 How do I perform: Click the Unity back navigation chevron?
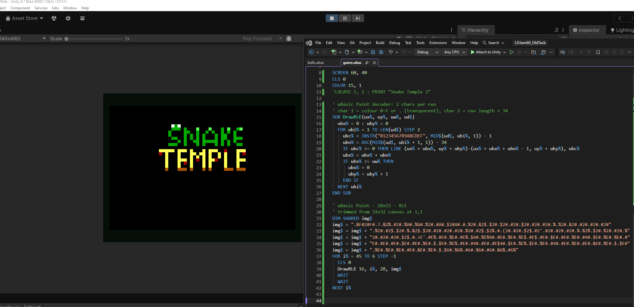pos(620,18)
